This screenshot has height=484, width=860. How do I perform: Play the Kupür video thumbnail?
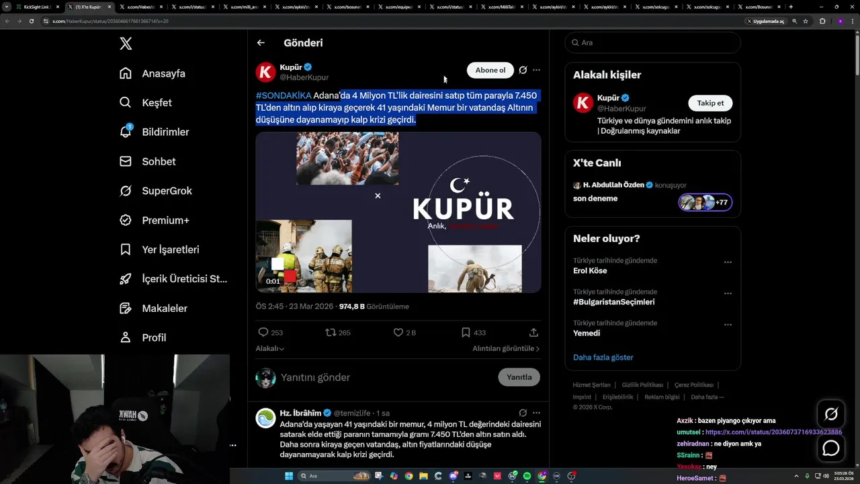tap(398, 212)
